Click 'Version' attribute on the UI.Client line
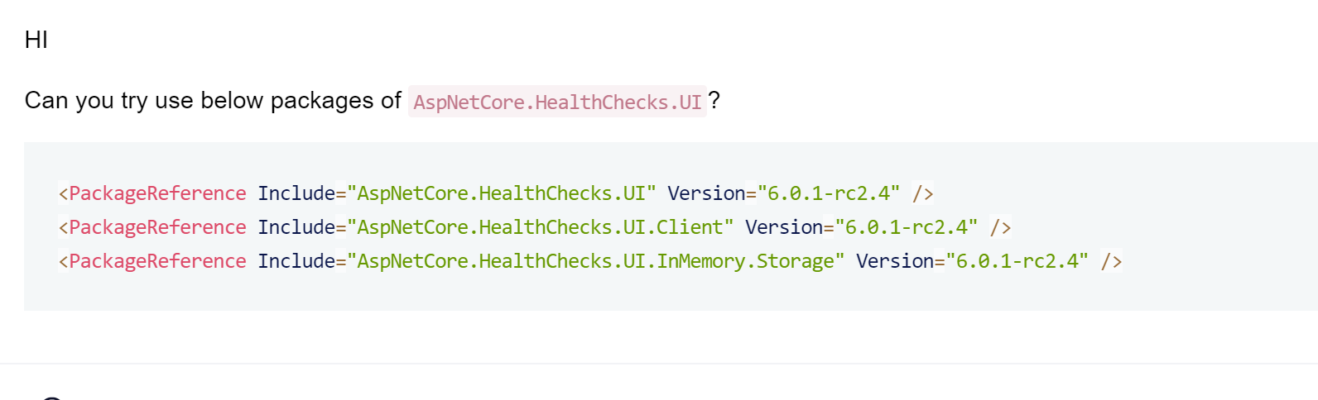1318x400 pixels. click(x=784, y=227)
